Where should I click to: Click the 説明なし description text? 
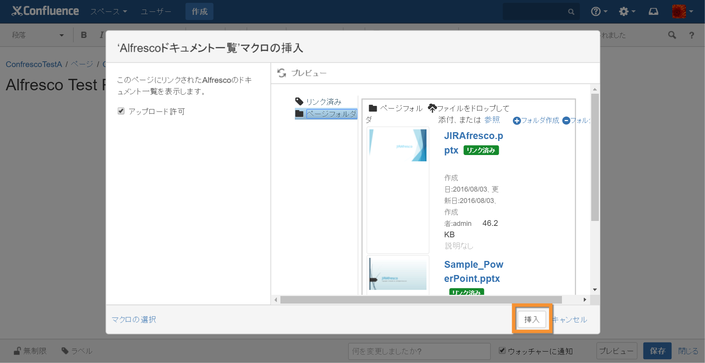click(459, 246)
